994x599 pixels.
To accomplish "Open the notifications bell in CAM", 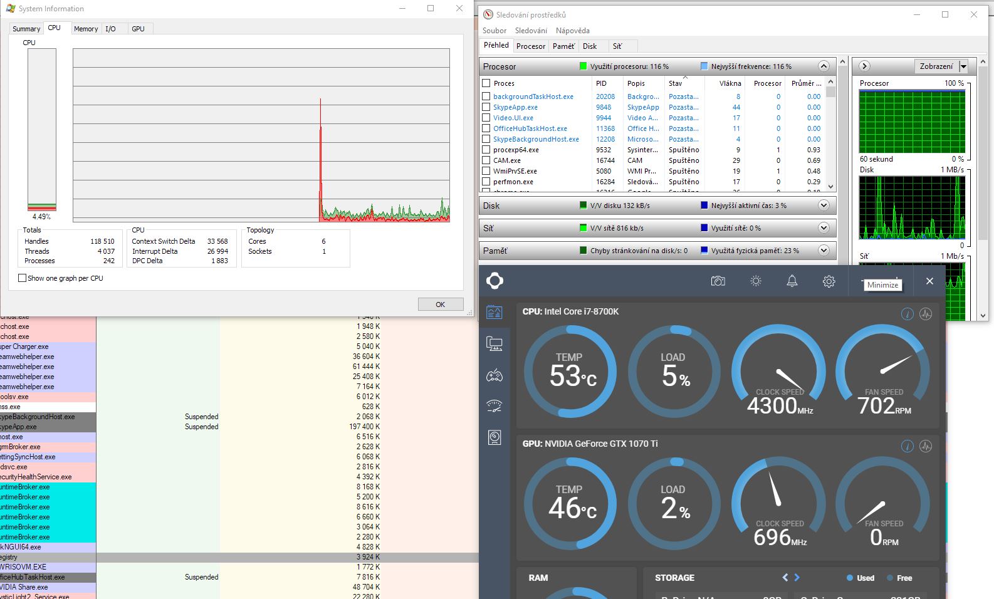I will 792,281.
